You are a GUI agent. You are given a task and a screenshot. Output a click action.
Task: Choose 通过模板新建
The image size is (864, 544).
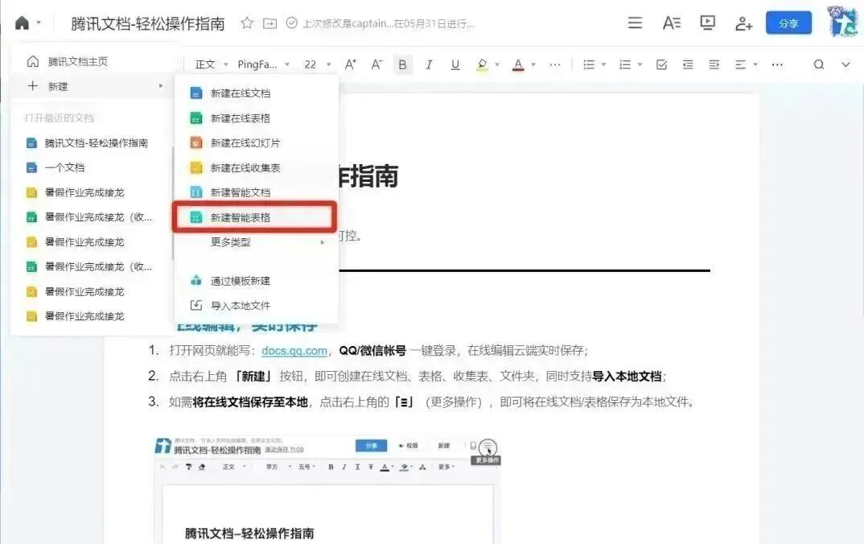257,281
